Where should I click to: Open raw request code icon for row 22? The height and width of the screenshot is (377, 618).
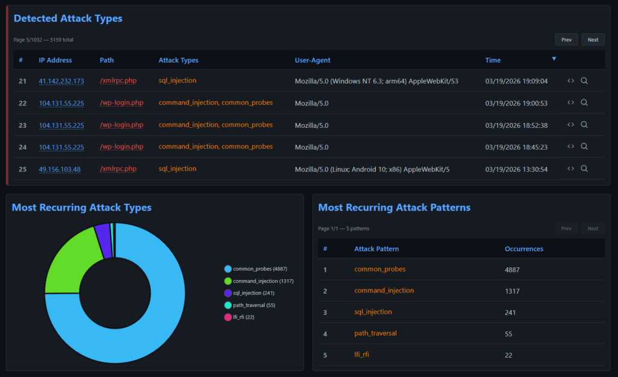570,103
